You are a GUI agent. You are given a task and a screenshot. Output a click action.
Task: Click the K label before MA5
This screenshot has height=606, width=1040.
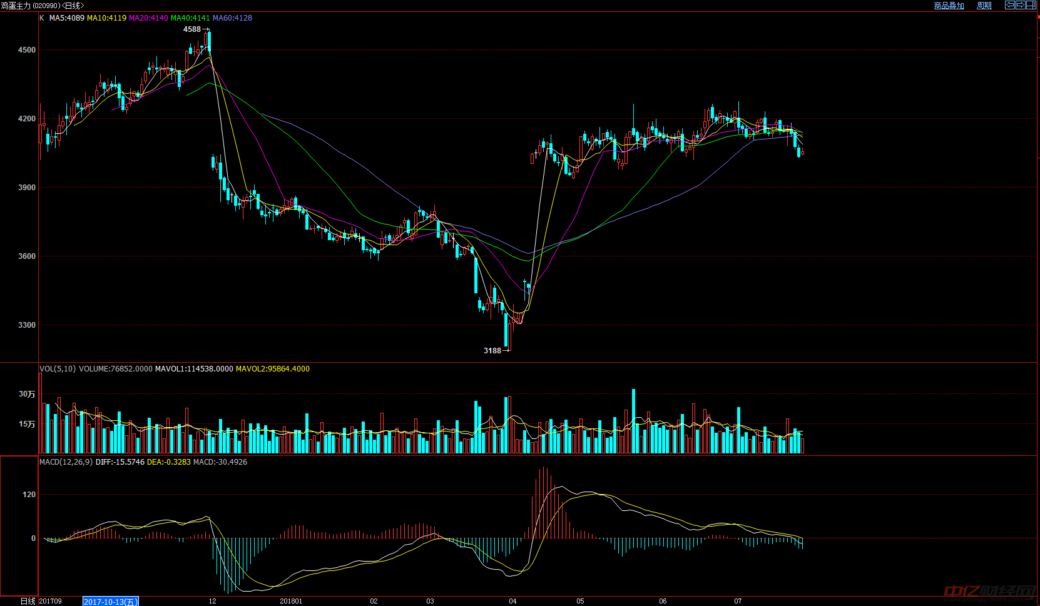click(42, 18)
